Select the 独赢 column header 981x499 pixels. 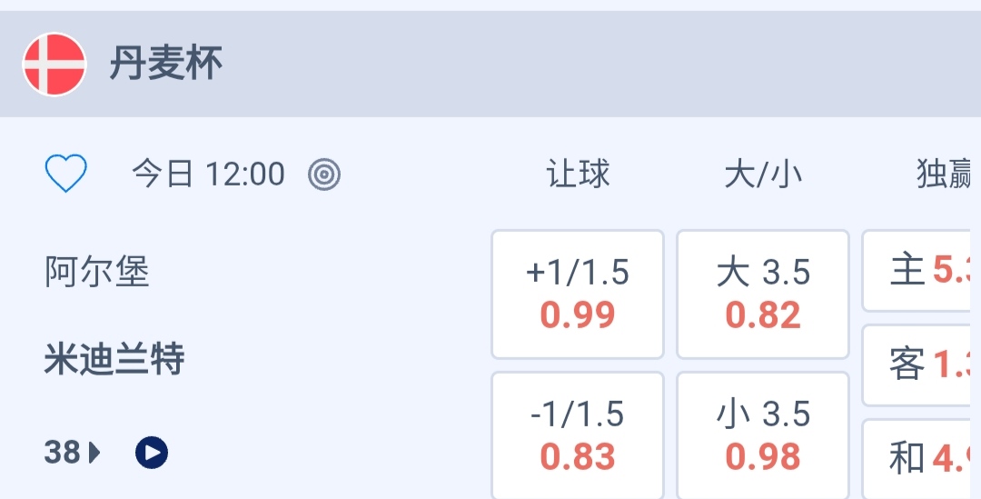[945, 174]
